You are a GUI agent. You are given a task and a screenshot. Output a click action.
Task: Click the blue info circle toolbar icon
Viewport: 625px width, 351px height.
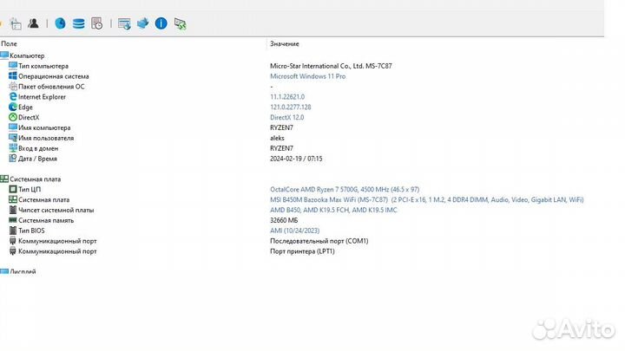coord(161,23)
